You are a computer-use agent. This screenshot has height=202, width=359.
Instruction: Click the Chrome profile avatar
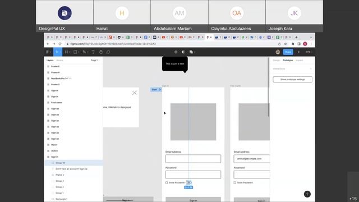pyautogui.click(x=305, y=44)
